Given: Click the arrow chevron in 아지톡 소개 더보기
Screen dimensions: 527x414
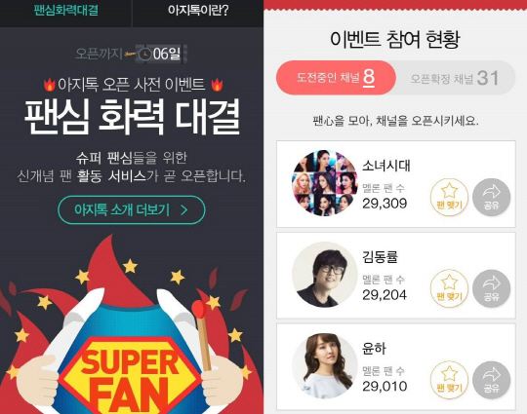Looking at the screenshot, I should 184,210.
